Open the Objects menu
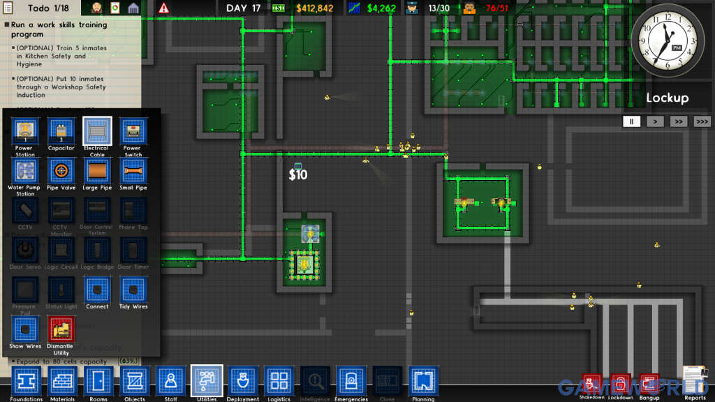 tap(135, 381)
